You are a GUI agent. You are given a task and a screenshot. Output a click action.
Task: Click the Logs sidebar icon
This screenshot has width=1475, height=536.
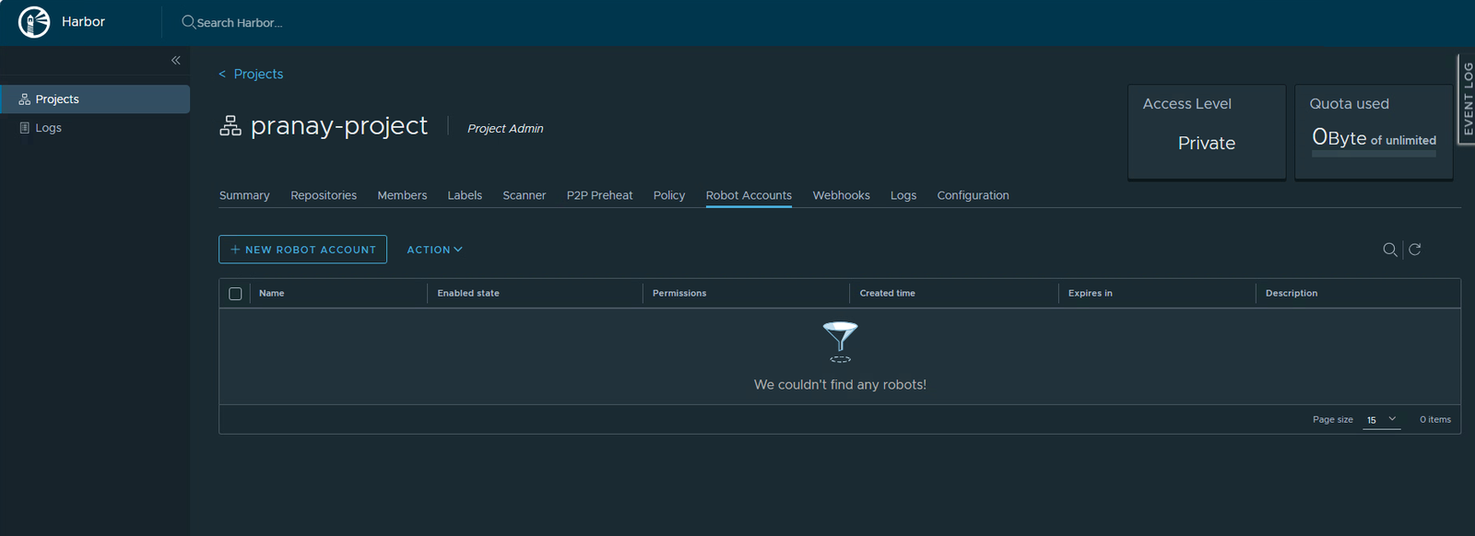click(25, 128)
